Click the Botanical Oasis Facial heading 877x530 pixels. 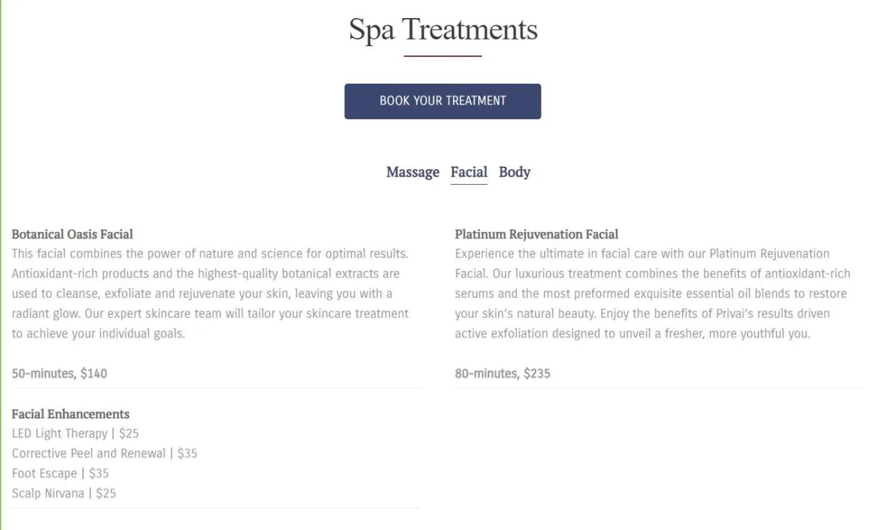(x=72, y=234)
